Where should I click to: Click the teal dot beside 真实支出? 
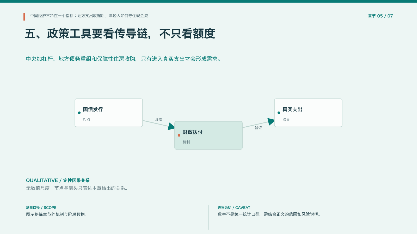coord(279,113)
